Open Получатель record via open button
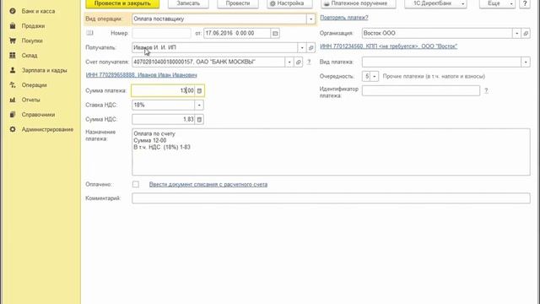This screenshot has height=304, width=540. click(x=311, y=47)
